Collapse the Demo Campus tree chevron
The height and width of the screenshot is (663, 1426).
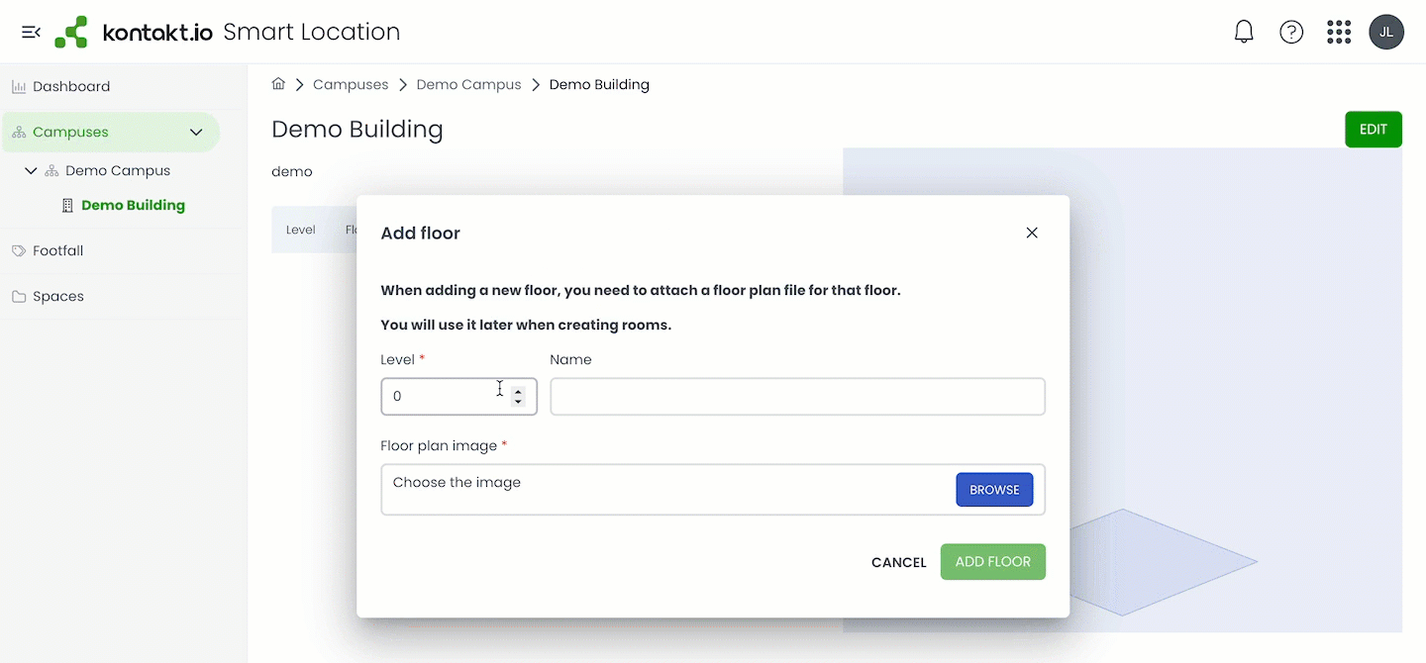point(31,170)
